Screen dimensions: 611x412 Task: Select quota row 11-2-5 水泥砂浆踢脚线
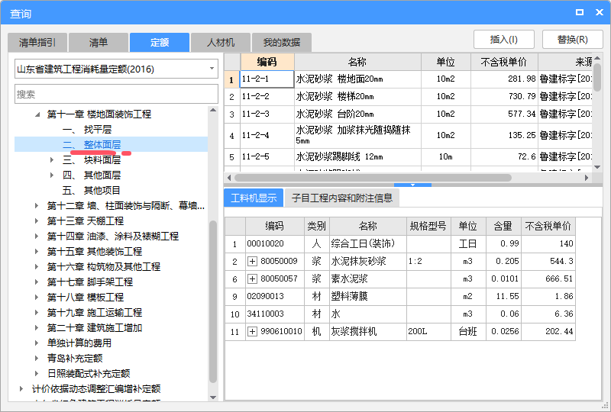(409, 157)
